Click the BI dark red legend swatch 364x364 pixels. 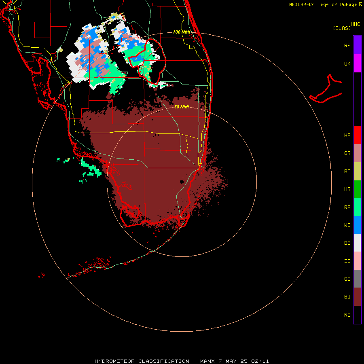[357, 297]
